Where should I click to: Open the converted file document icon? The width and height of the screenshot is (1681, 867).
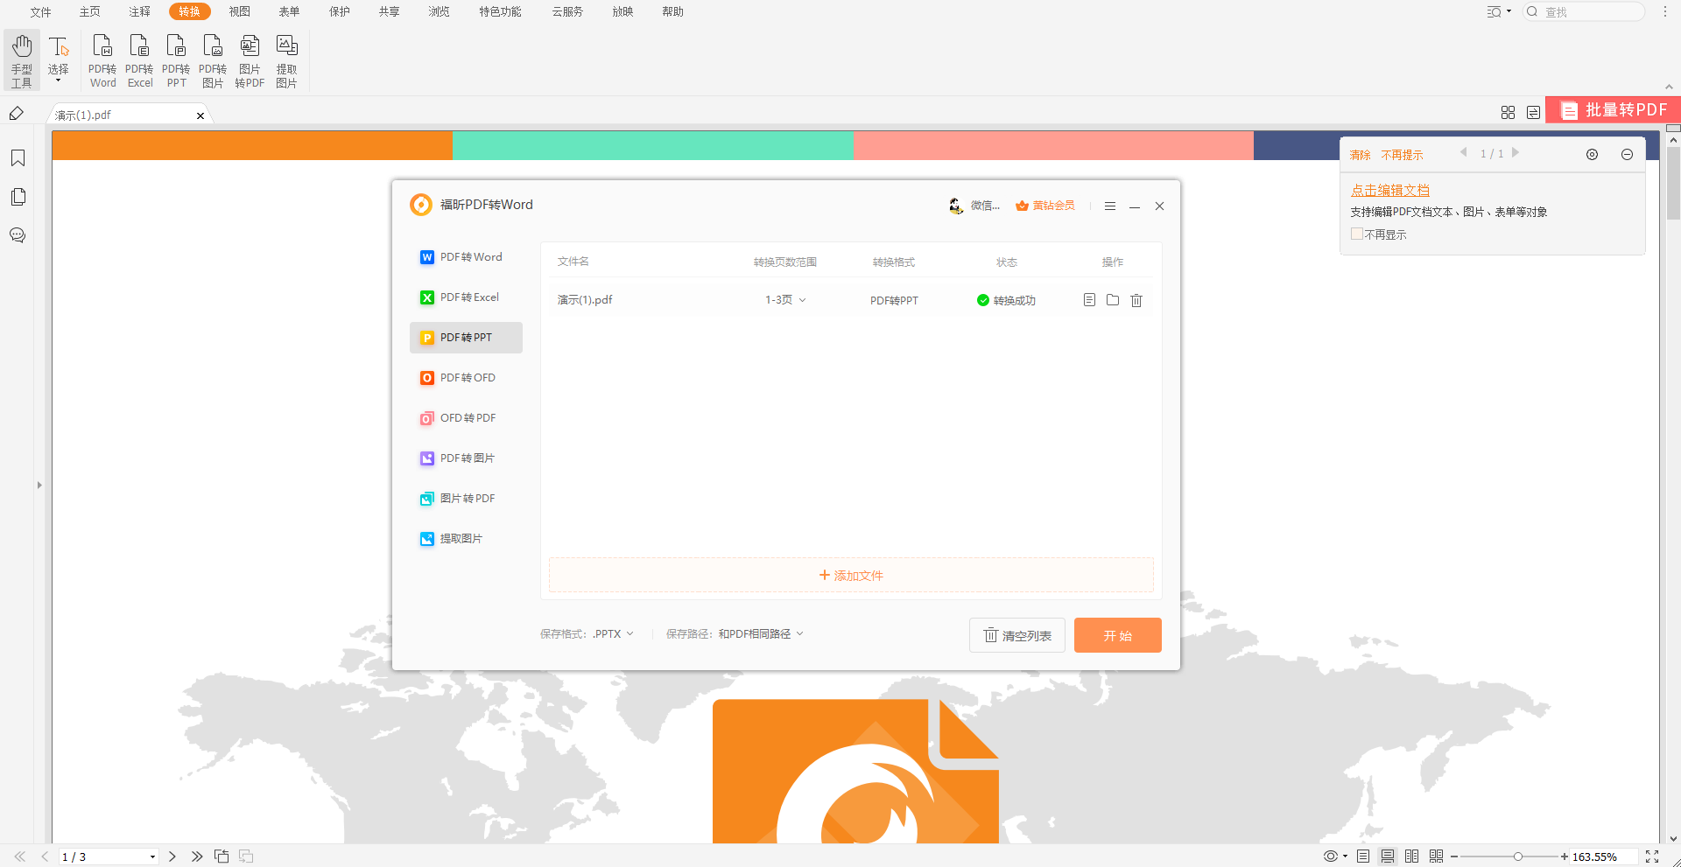click(1089, 300)
